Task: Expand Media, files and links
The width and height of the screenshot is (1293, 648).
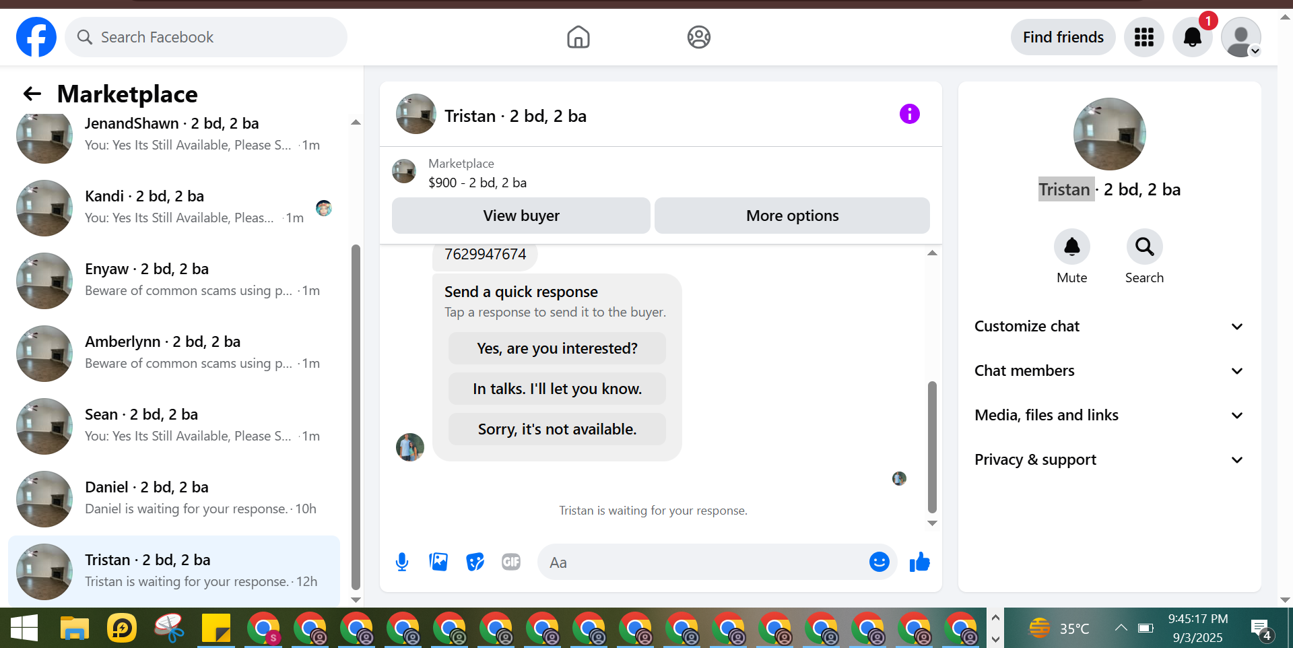Action: 1109,415
